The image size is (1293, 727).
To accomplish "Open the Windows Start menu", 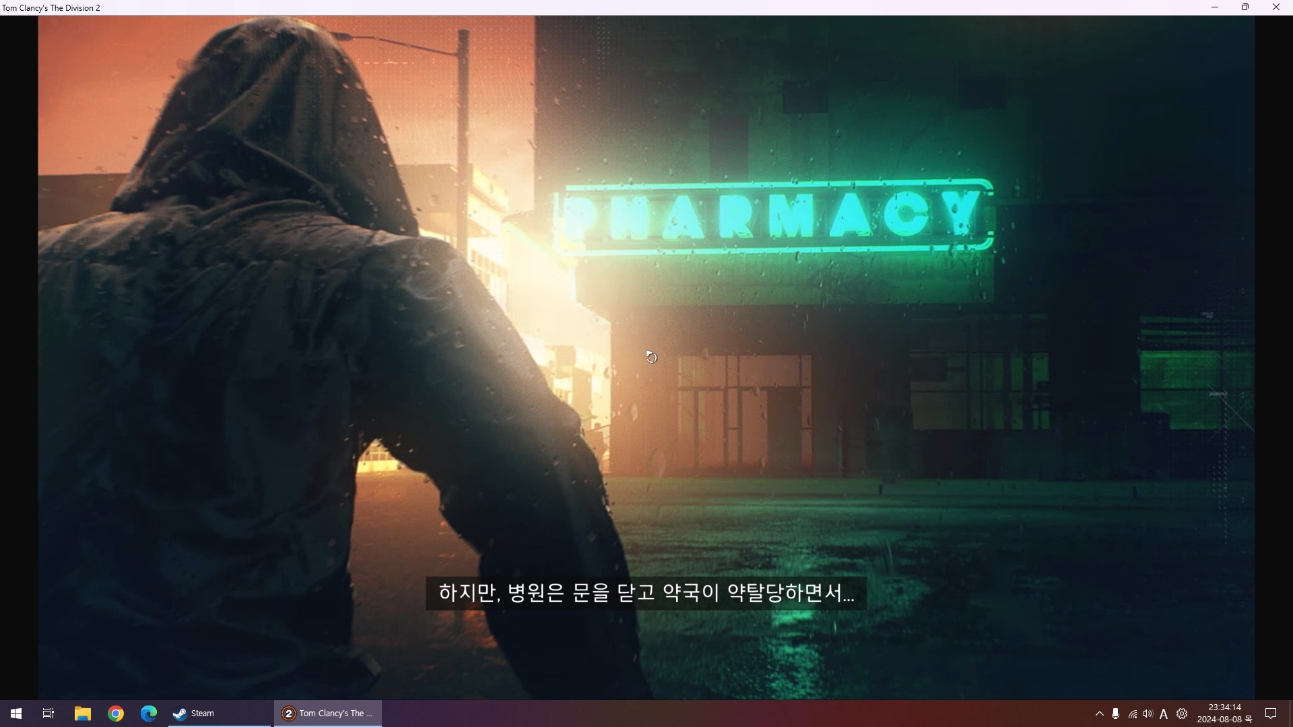I will tap(16, 714).
